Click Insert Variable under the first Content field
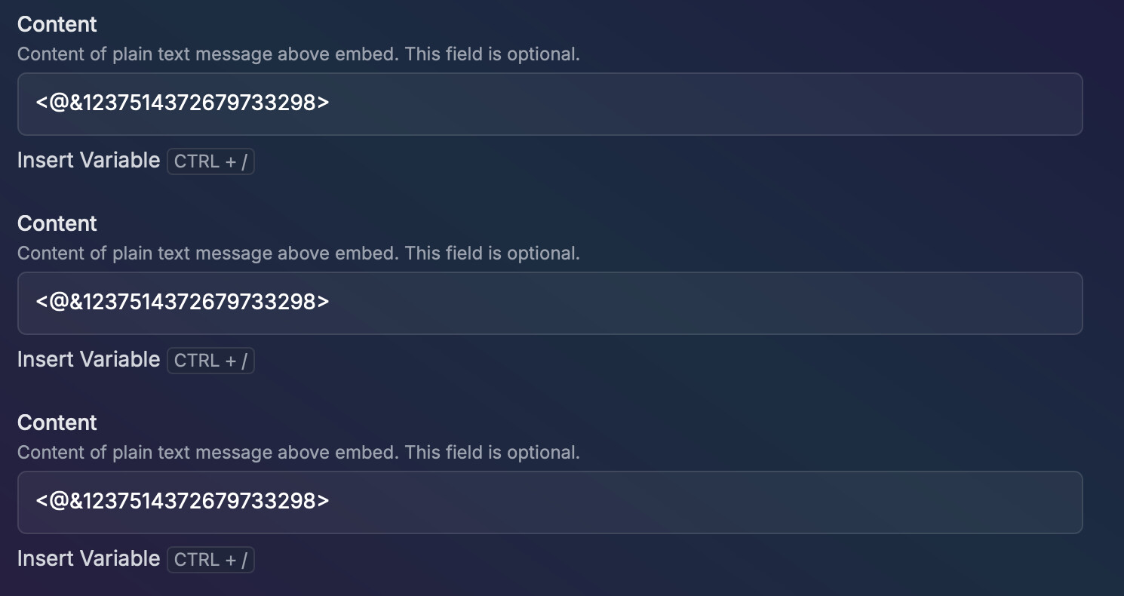Screen dimensions: 1124x596 click(88, 161)
